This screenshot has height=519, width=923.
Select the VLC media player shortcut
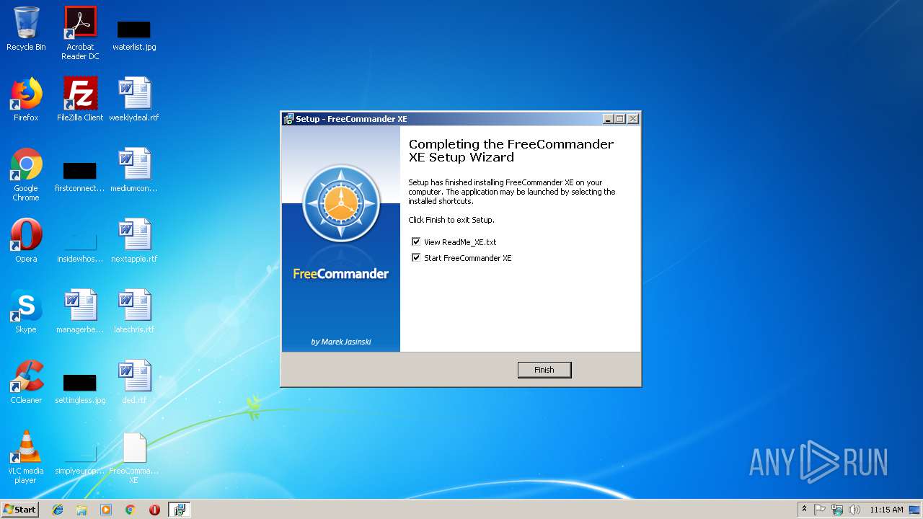[x=26, y=457]
